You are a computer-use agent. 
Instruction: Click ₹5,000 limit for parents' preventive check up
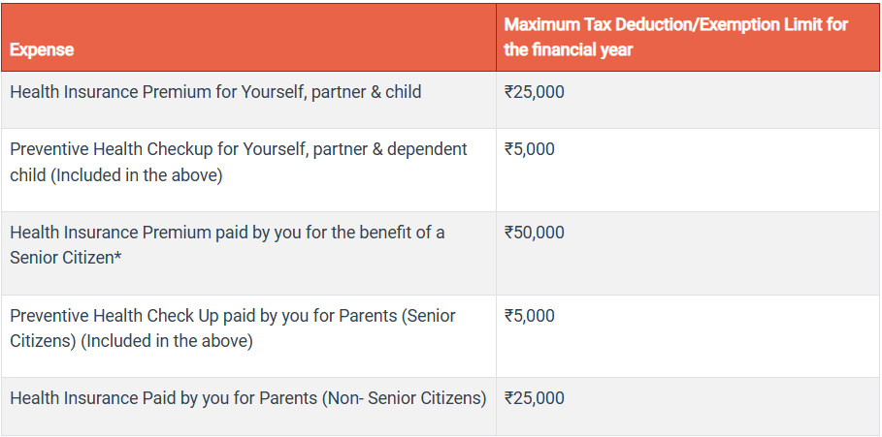(529, 316)
